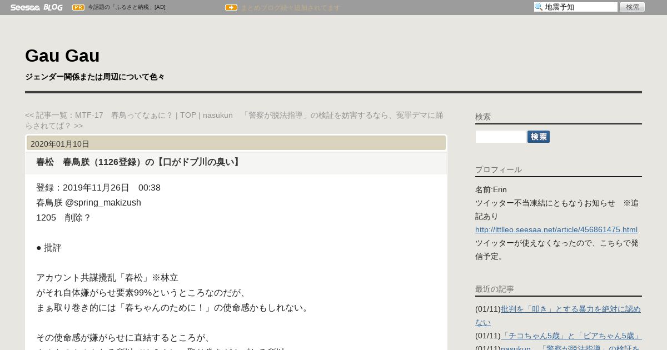Click the date header 2020年01月10日
Viewport: 667px width, 350px height.
pyautogui.click(x=60, y=144)
